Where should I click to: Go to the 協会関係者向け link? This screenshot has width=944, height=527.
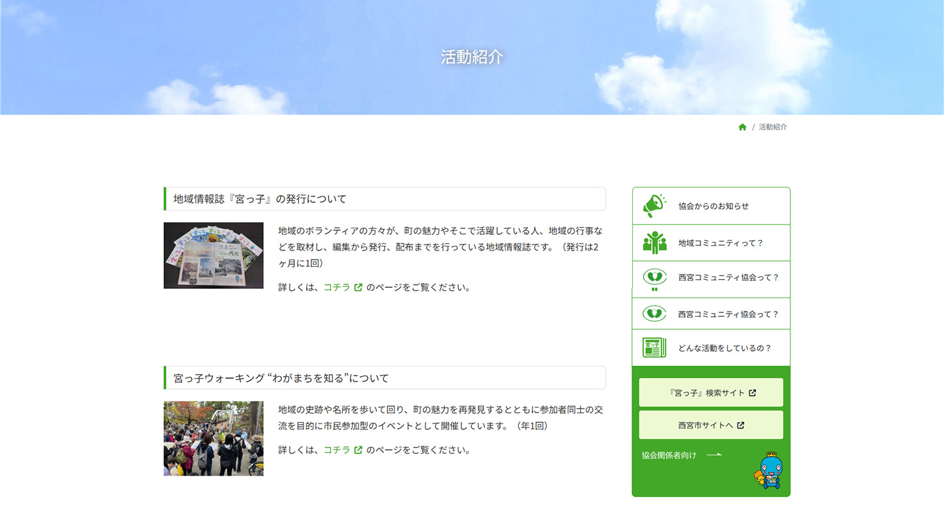(x=682, y=455)
